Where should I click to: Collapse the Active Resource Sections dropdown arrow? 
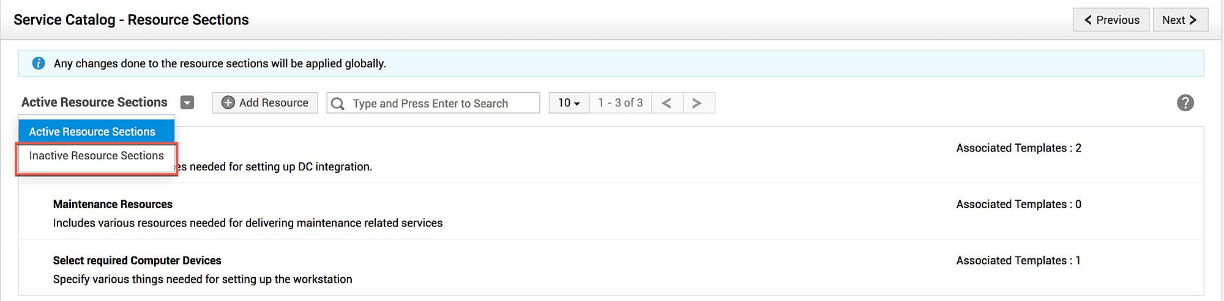coord(187,103)
